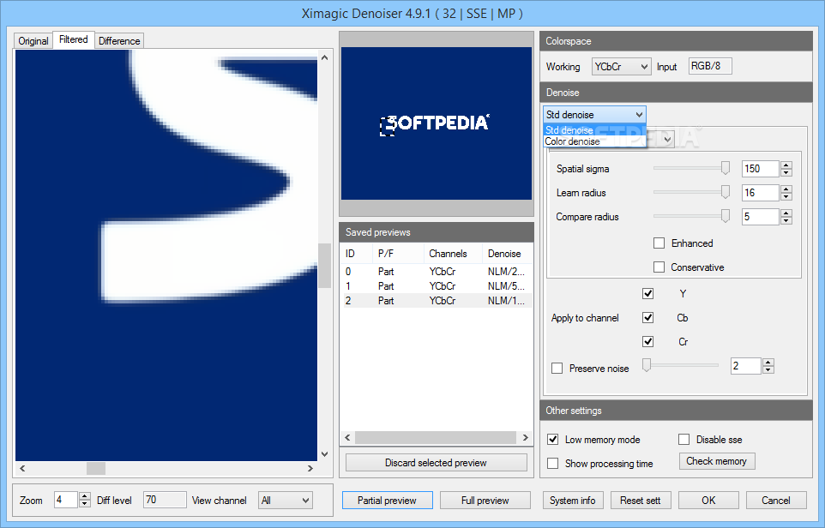This screenshot has width=825, height=528.
Task: Decrease Learn radius with down arrow
Action: point(786,196)
